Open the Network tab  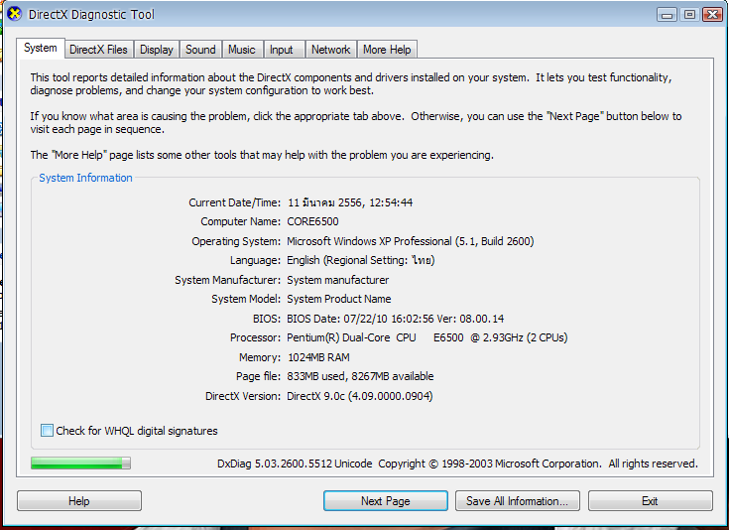[x=331, y=50]
